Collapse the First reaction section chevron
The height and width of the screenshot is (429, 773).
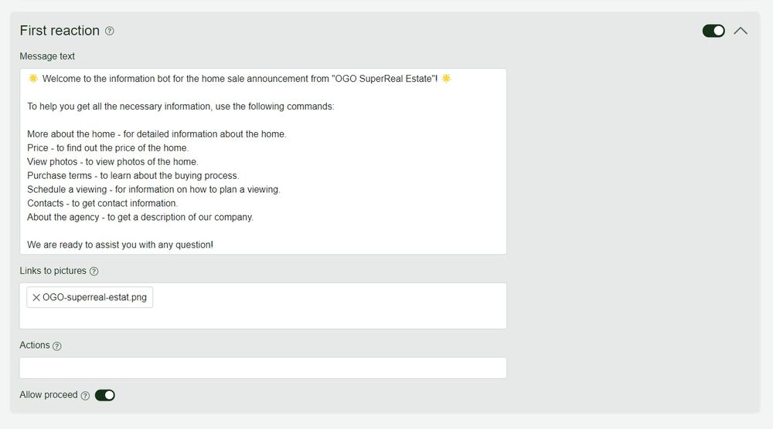point(741,31)
